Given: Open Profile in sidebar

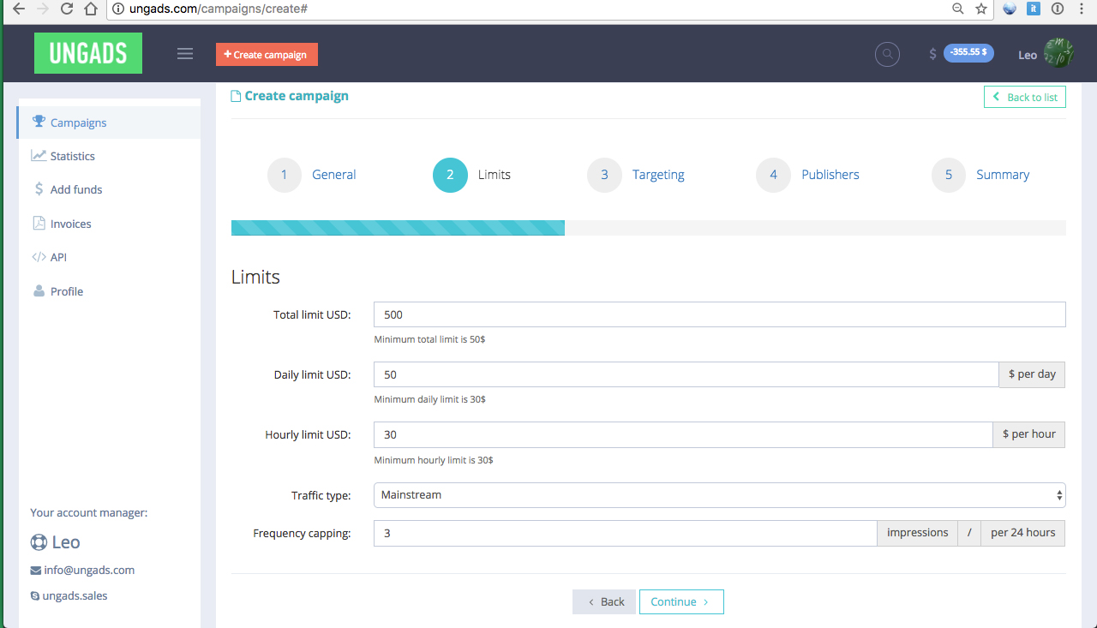Looking at the screenshot, I should (x=109, y=291).
